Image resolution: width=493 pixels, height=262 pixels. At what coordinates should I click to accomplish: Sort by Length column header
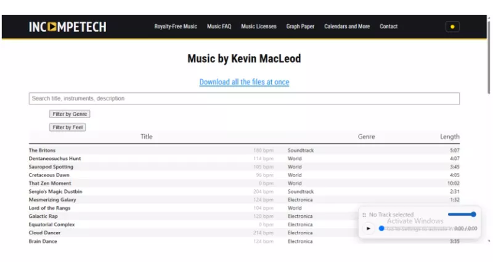[450, 137]
